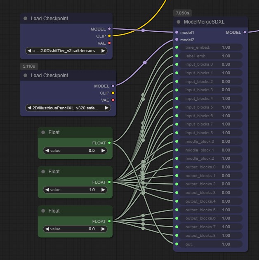Click CLIP output port of illustriousPencilXL checkpoint
Viewport: 259px width, 260px height.
pyautogui.click(x=113, y=93)
